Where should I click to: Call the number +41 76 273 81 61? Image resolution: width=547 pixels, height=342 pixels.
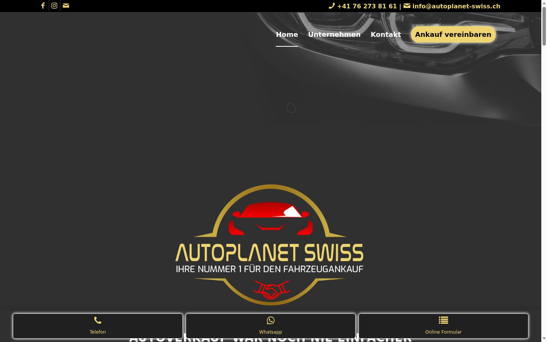[367, 6]
